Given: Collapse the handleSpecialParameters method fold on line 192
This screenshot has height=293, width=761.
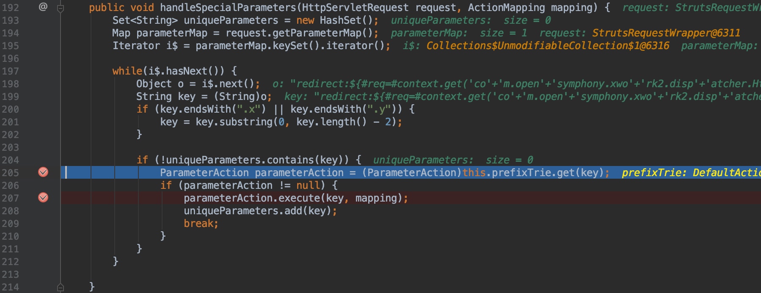Looking at the screenshot, I should click(61, 8).
